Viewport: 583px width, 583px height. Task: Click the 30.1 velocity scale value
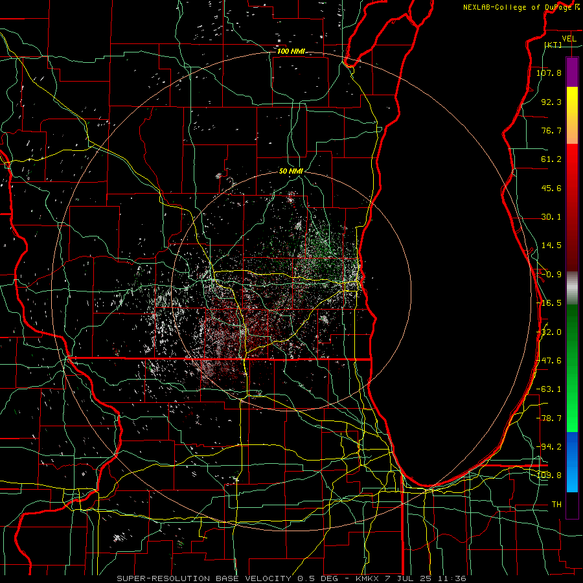click(551, 217)
